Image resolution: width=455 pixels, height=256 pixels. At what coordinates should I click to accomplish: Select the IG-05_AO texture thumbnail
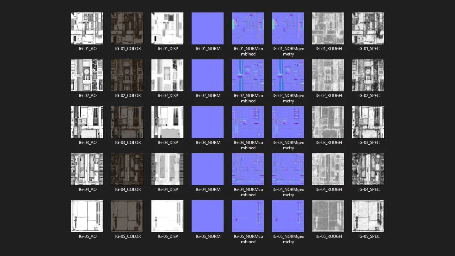[87, 216]
